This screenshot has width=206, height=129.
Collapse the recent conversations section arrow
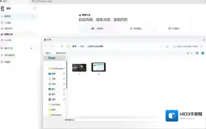tap(31, 48)
